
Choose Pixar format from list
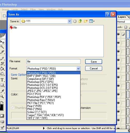[53, 106]
